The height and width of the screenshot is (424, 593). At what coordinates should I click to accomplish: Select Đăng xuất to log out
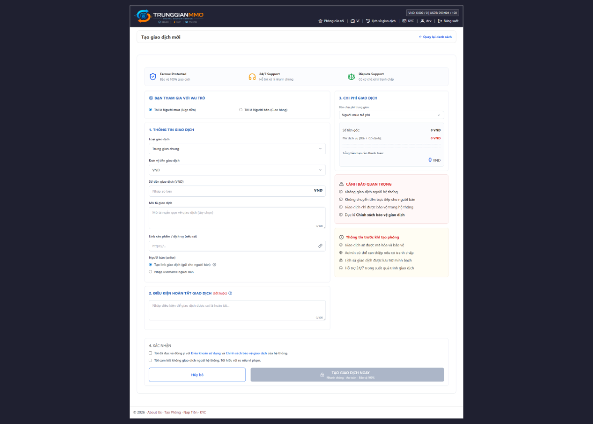(448, 21)
